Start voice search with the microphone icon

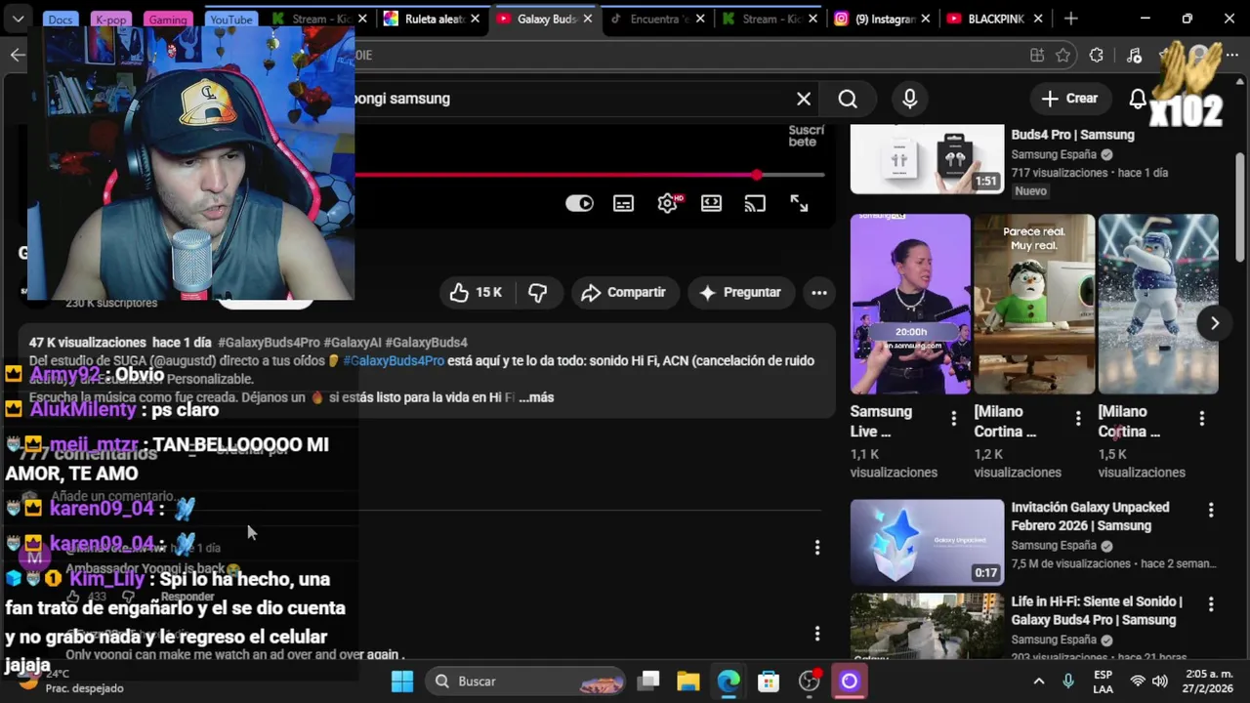click(x=910, y=99)
